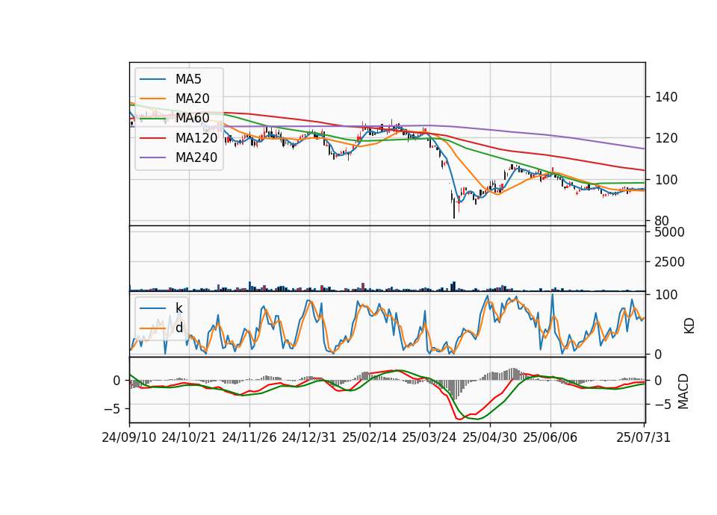Click the tallest volume bar near 25/03/24
The width and height of the screenshot is (717, 515).
[x=454, y=286]
